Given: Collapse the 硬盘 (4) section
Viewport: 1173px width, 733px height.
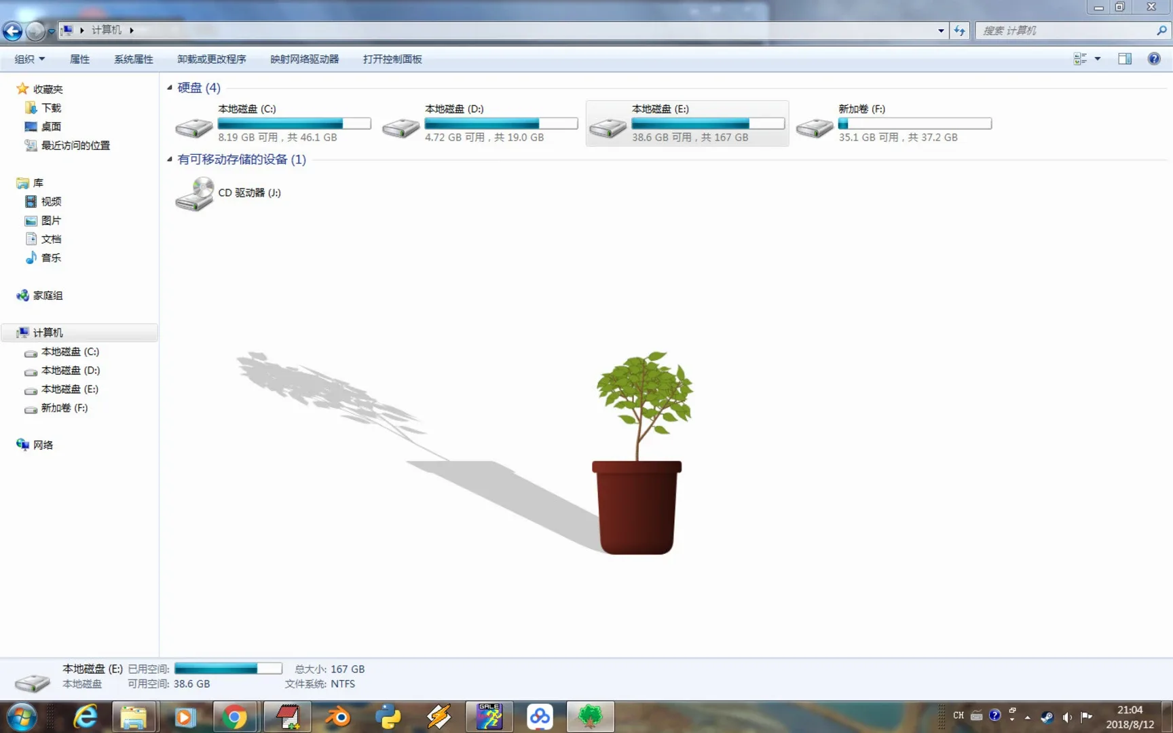Looking at the screenshot, I should [x=169, y=88].
